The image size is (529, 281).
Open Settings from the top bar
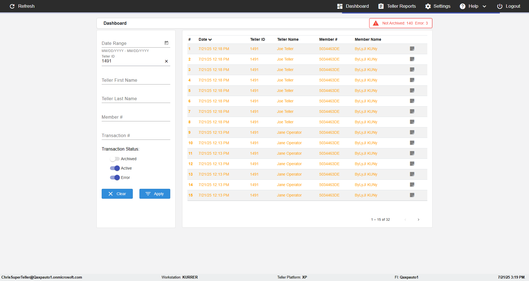pos(438,6)
